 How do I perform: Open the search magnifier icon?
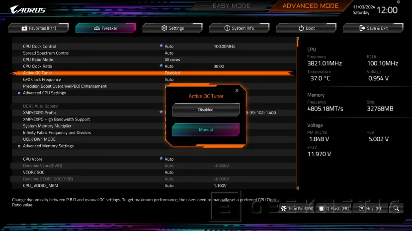pyautogui.click(x=396, y=209)
